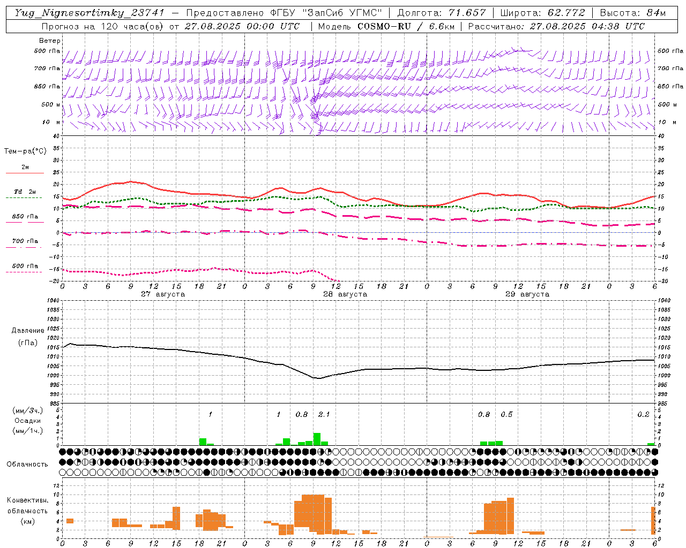Click the tallest green precipitation bar on 28 августа
The width and height of the screenshot is (686, 548).
tap(317, 439)
